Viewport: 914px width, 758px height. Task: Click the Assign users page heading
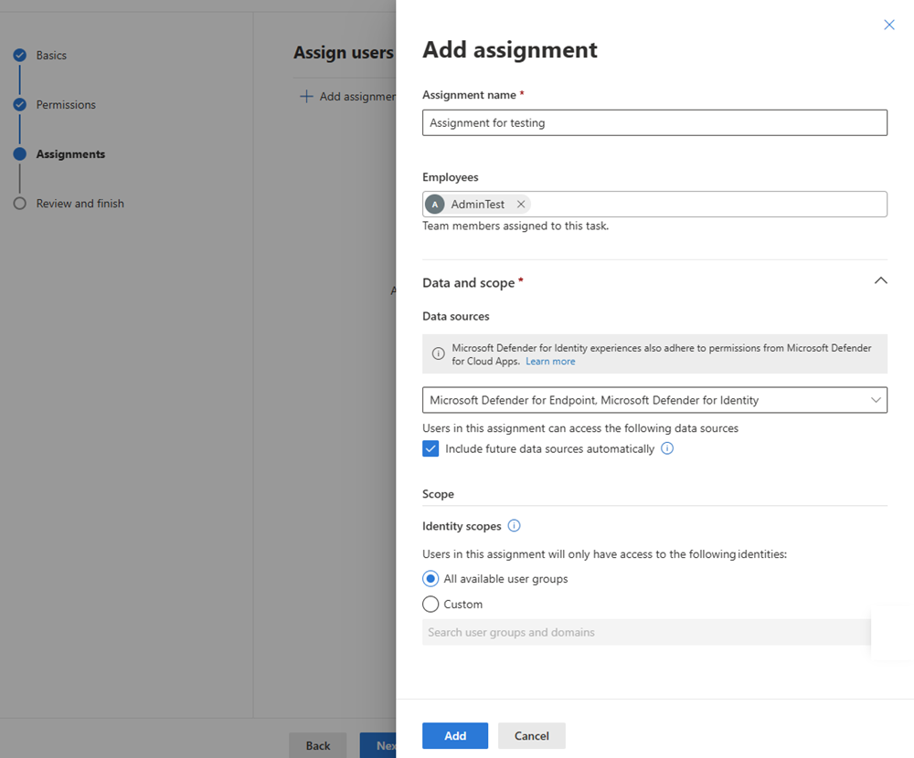pyautogui.click(x=344, y=52)
